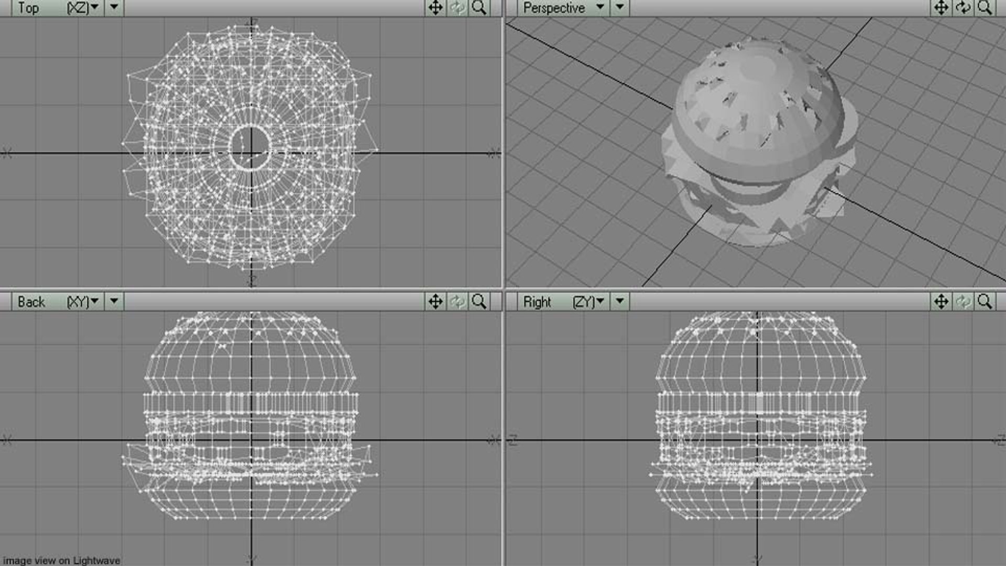Screen dimensions: 1006x566
Task: Click the pan icon in Perspective viewport
Action: tap(941, 7)
